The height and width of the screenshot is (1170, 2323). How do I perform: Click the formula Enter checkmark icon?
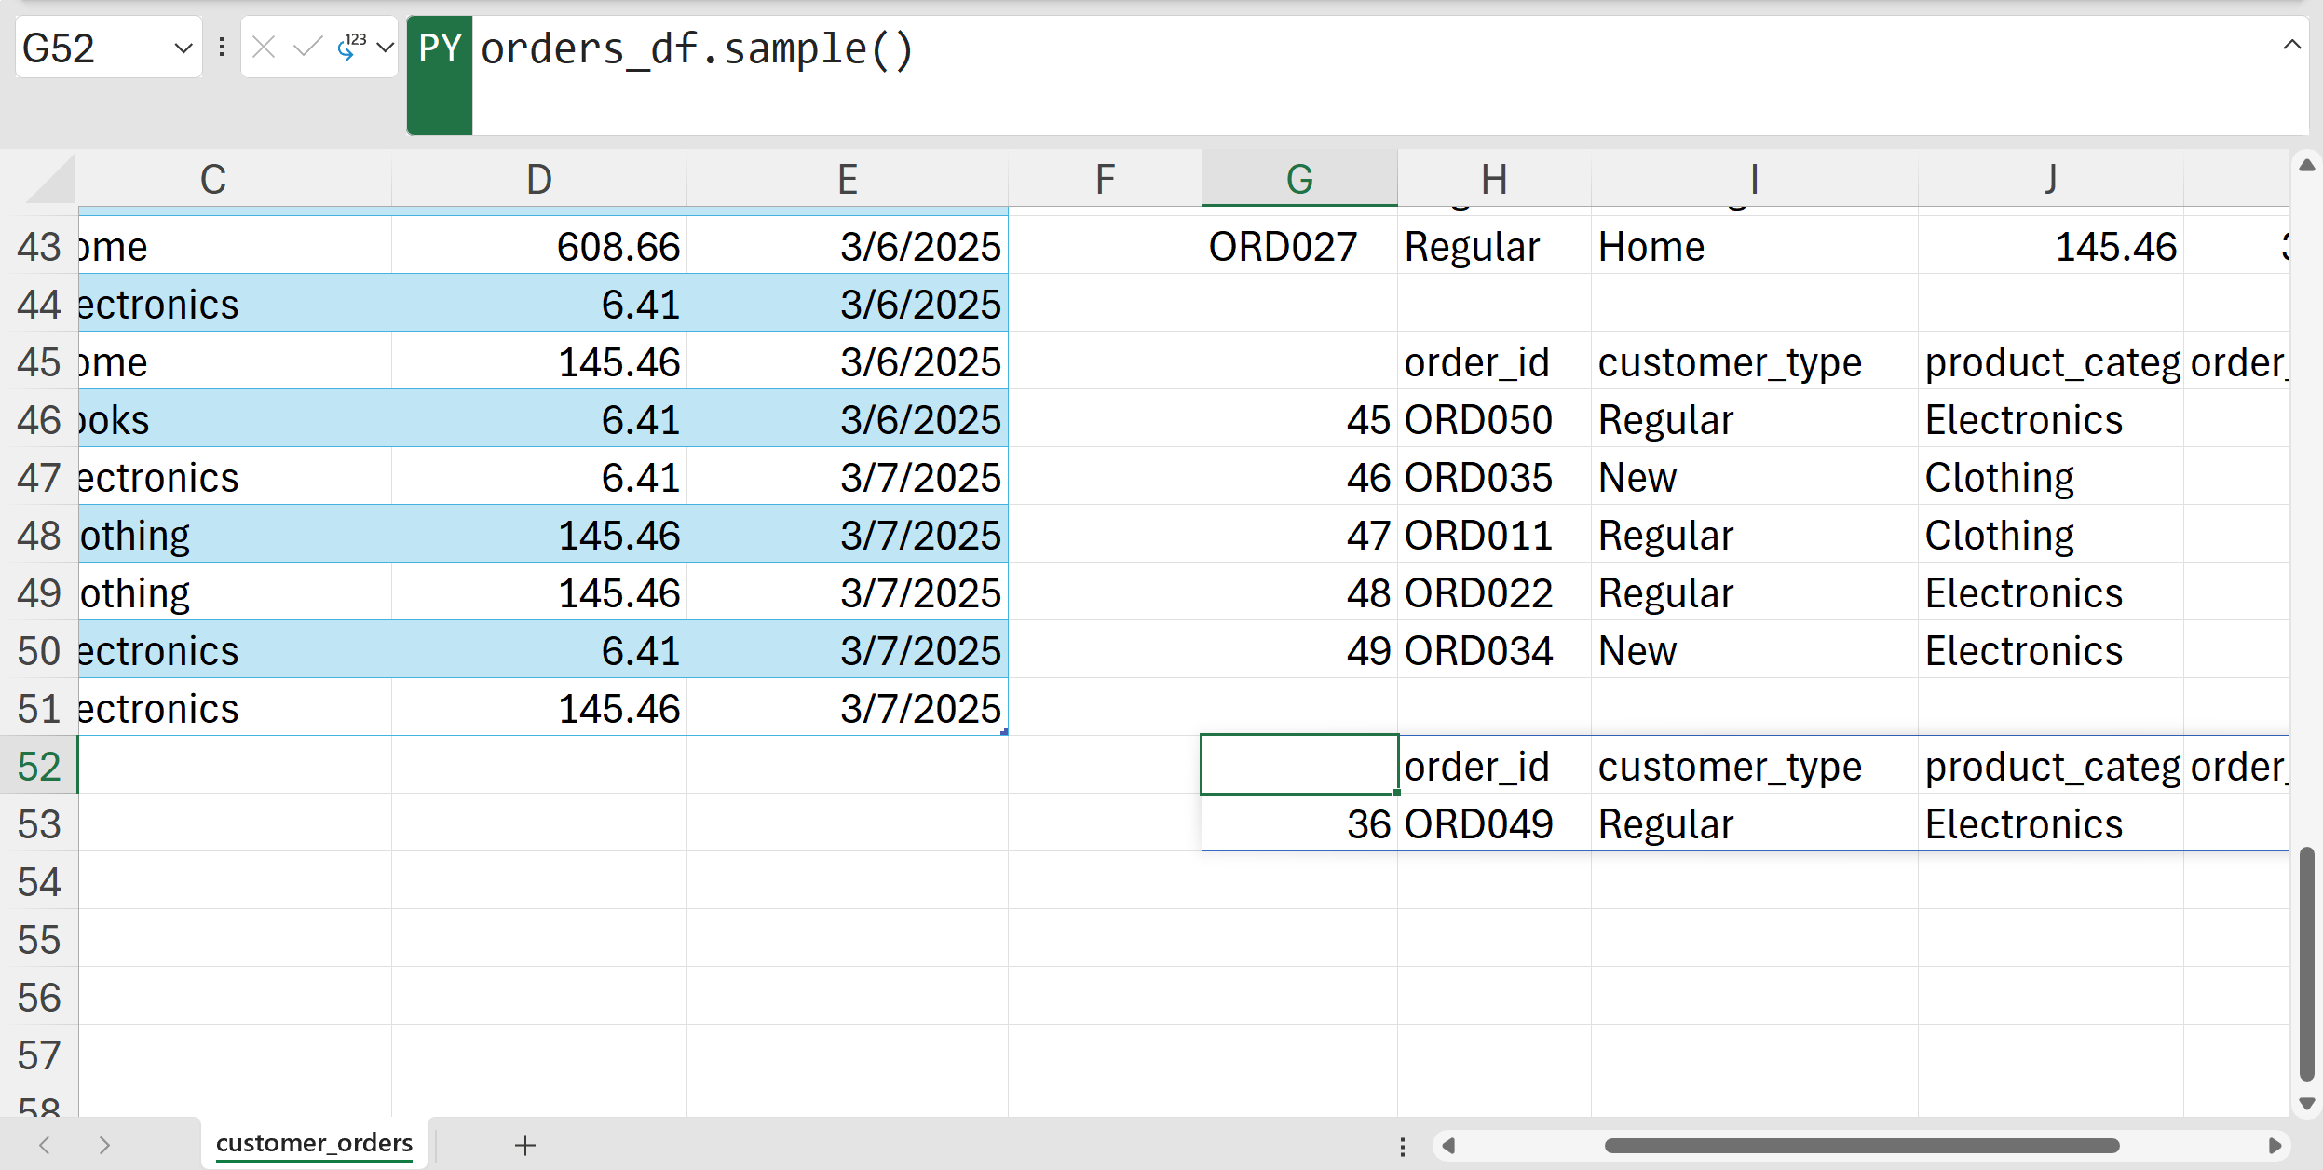click(x=306, y=47)
